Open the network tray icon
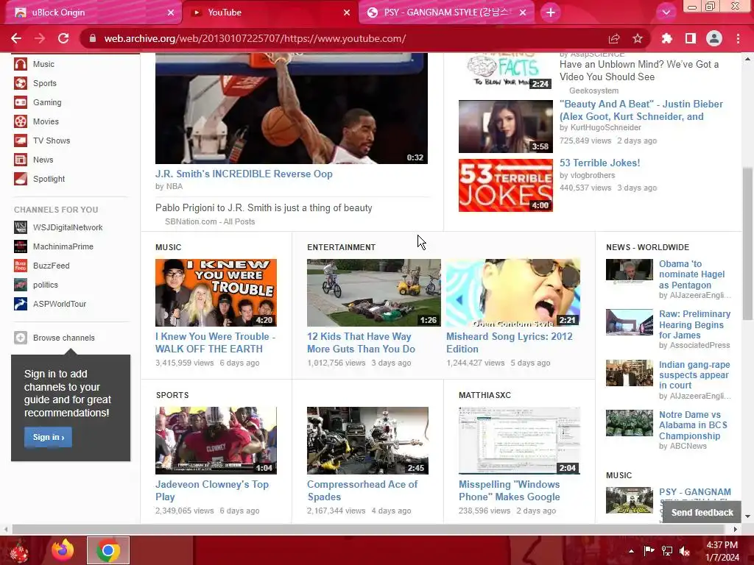The height and width of the screenshot is (565, 754). [x=667, y=550]
